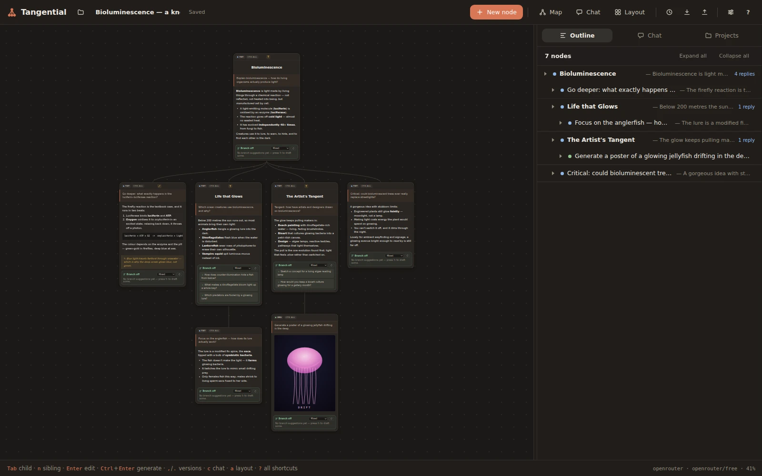Image resolution: width=762 pixels, height=476 pixels.
Task: Refresh branch suggestions on jellyfish poster node
Action: pyautogui.click(x=331, y=418)
